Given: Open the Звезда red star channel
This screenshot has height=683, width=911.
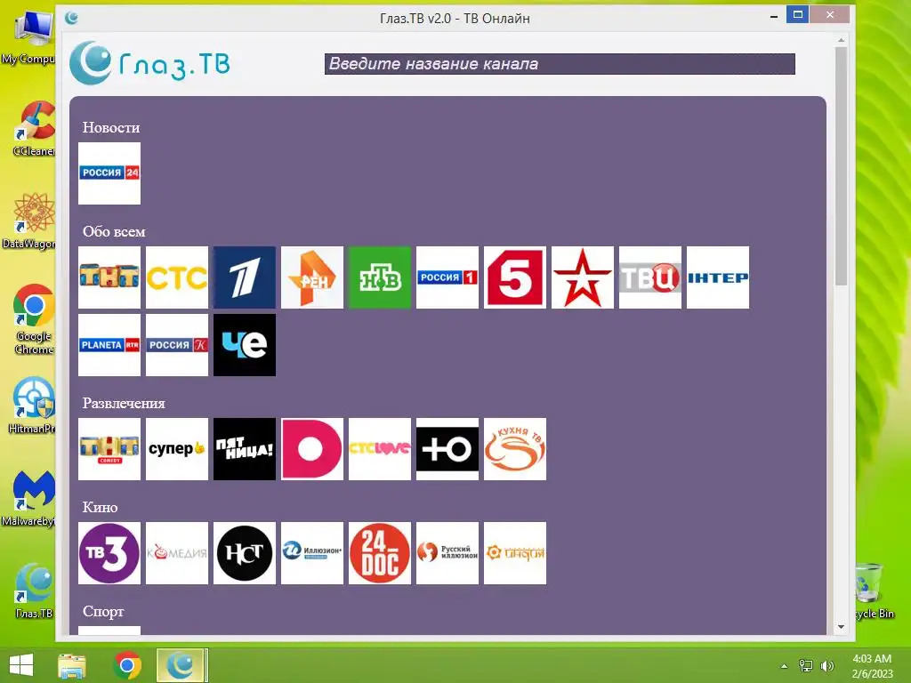Looking at the screenshot, I should pyautogui.click(x=582, y=277).
